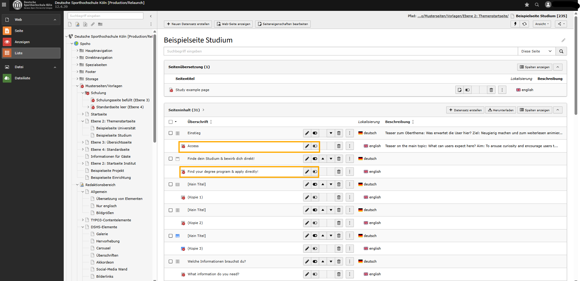Click the bookmarks star icon in top bar

[x=527, y=5]
